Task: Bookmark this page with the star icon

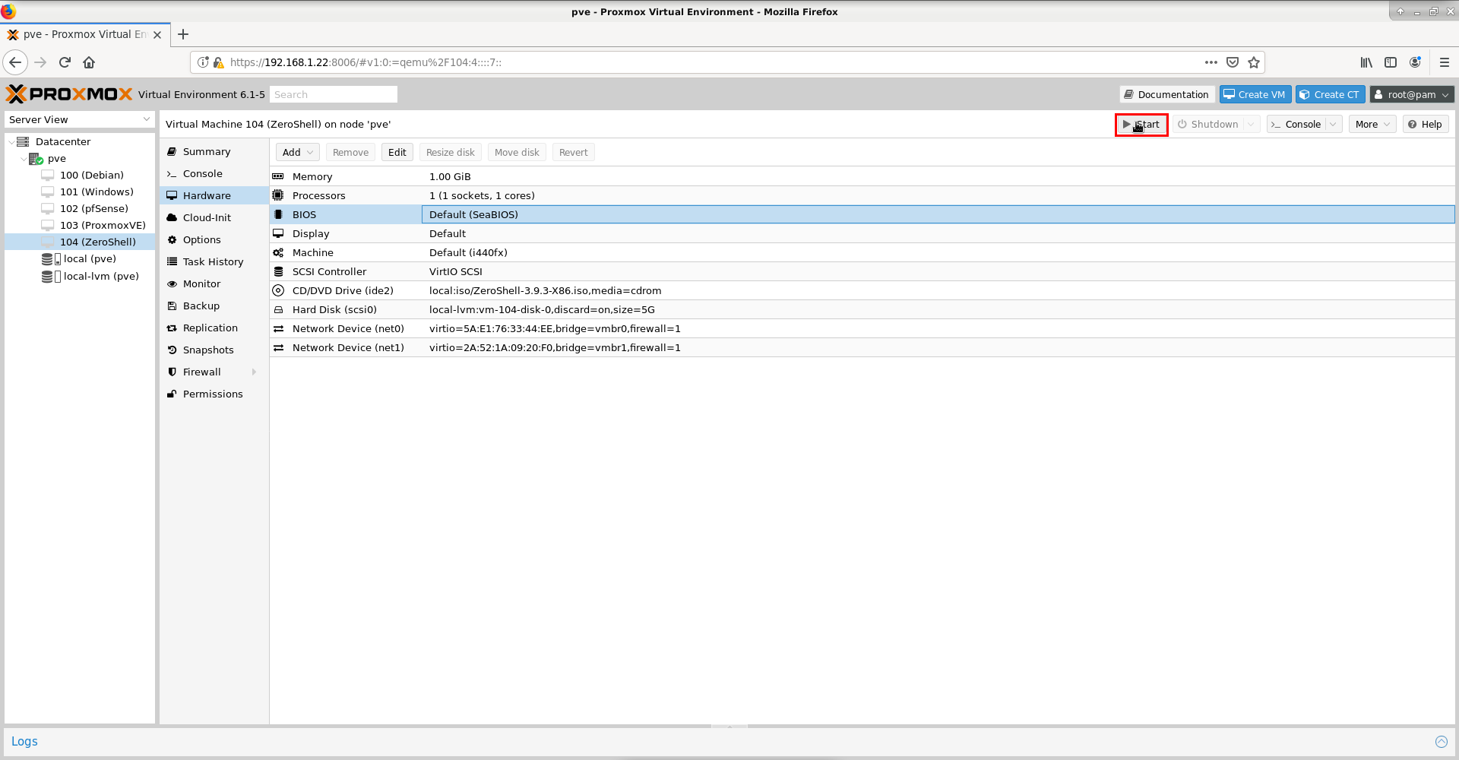Action: click(x=1254, y=62)
